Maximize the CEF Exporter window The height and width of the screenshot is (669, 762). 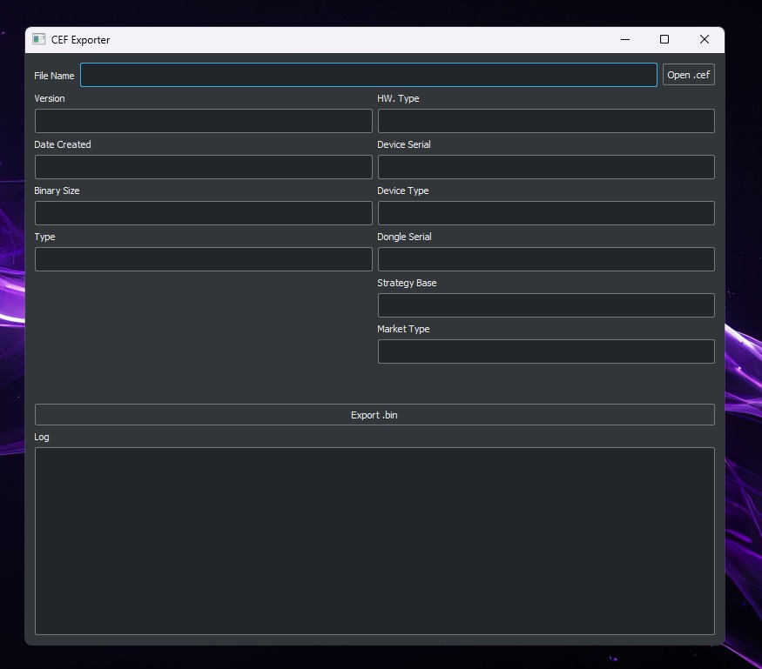(x=664, y=39)
